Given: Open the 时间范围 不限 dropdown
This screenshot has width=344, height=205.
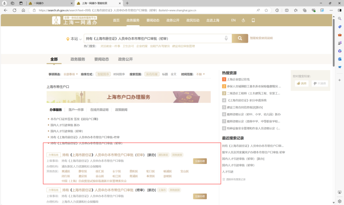Looking at the screenshot, I should point(200,74).
